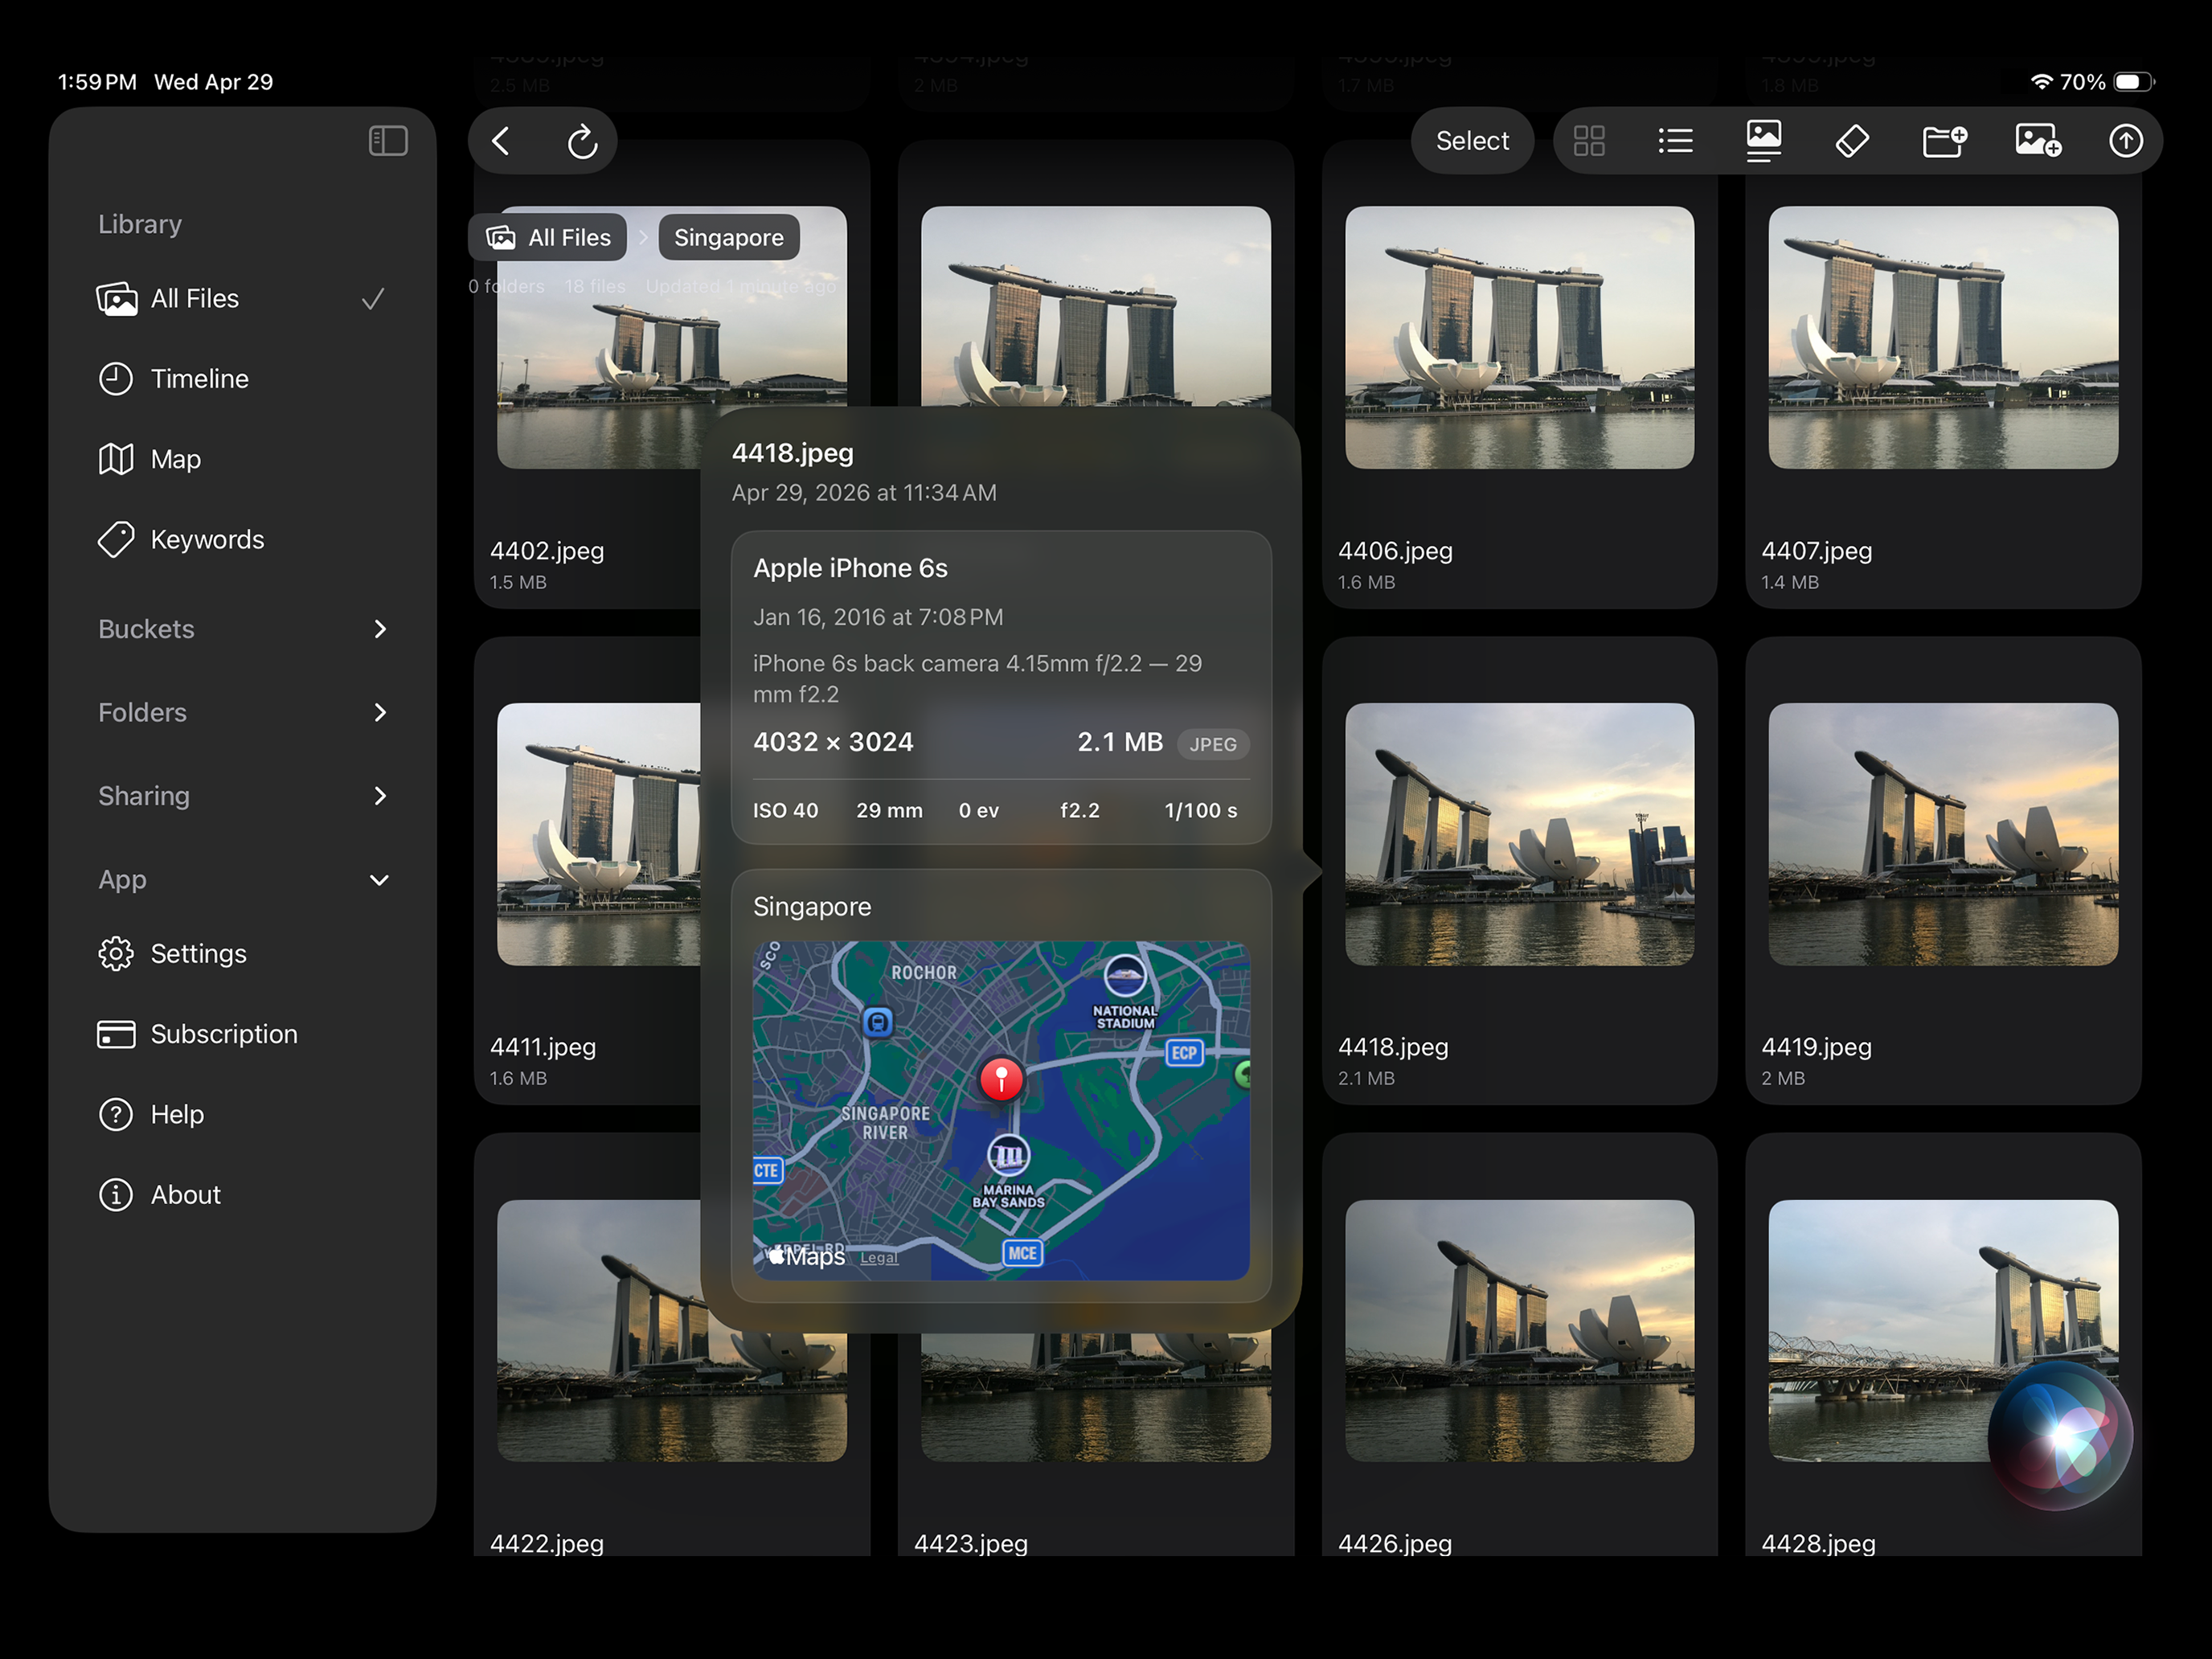Tap the 4418.jpeg title in popover

pyautogui.click(x=793, y=453)
